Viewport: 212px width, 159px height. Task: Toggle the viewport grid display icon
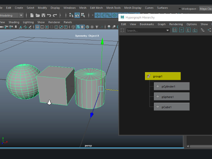(38, 27)
